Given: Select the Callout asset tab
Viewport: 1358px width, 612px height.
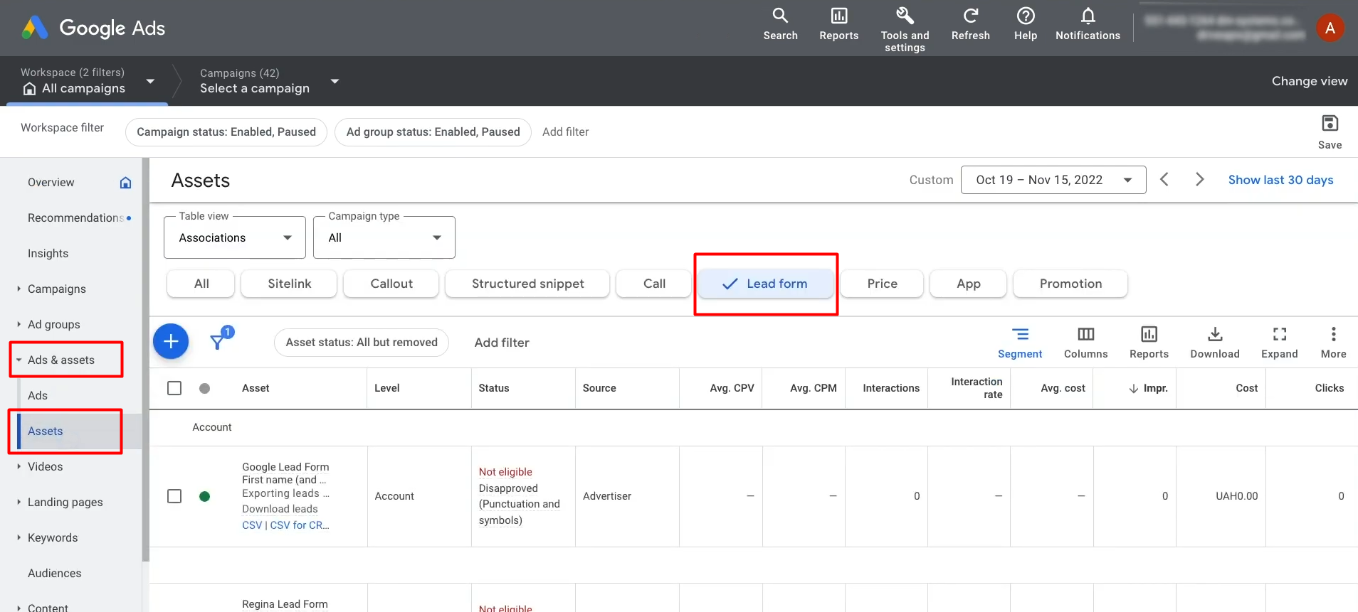Looking at the screenshot, I should click(x=391, y=284).
